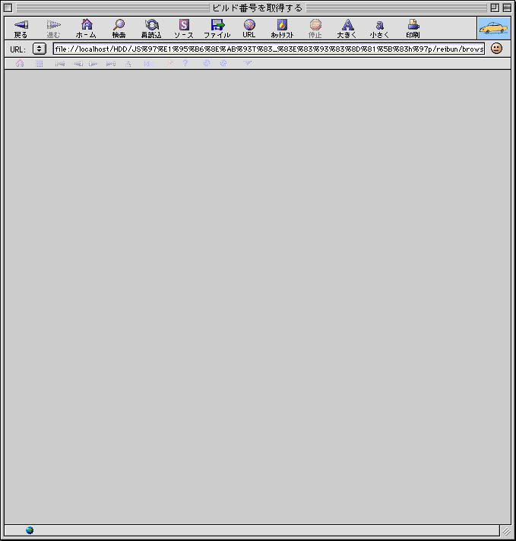This screenshot has width=516, height=541.
Task: Zoom the window with zoom box
Action: pyautogui.click(x=495, y=8)
